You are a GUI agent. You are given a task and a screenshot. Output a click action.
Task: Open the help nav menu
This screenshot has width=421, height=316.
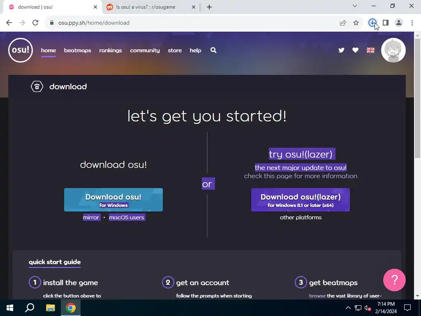195,50
